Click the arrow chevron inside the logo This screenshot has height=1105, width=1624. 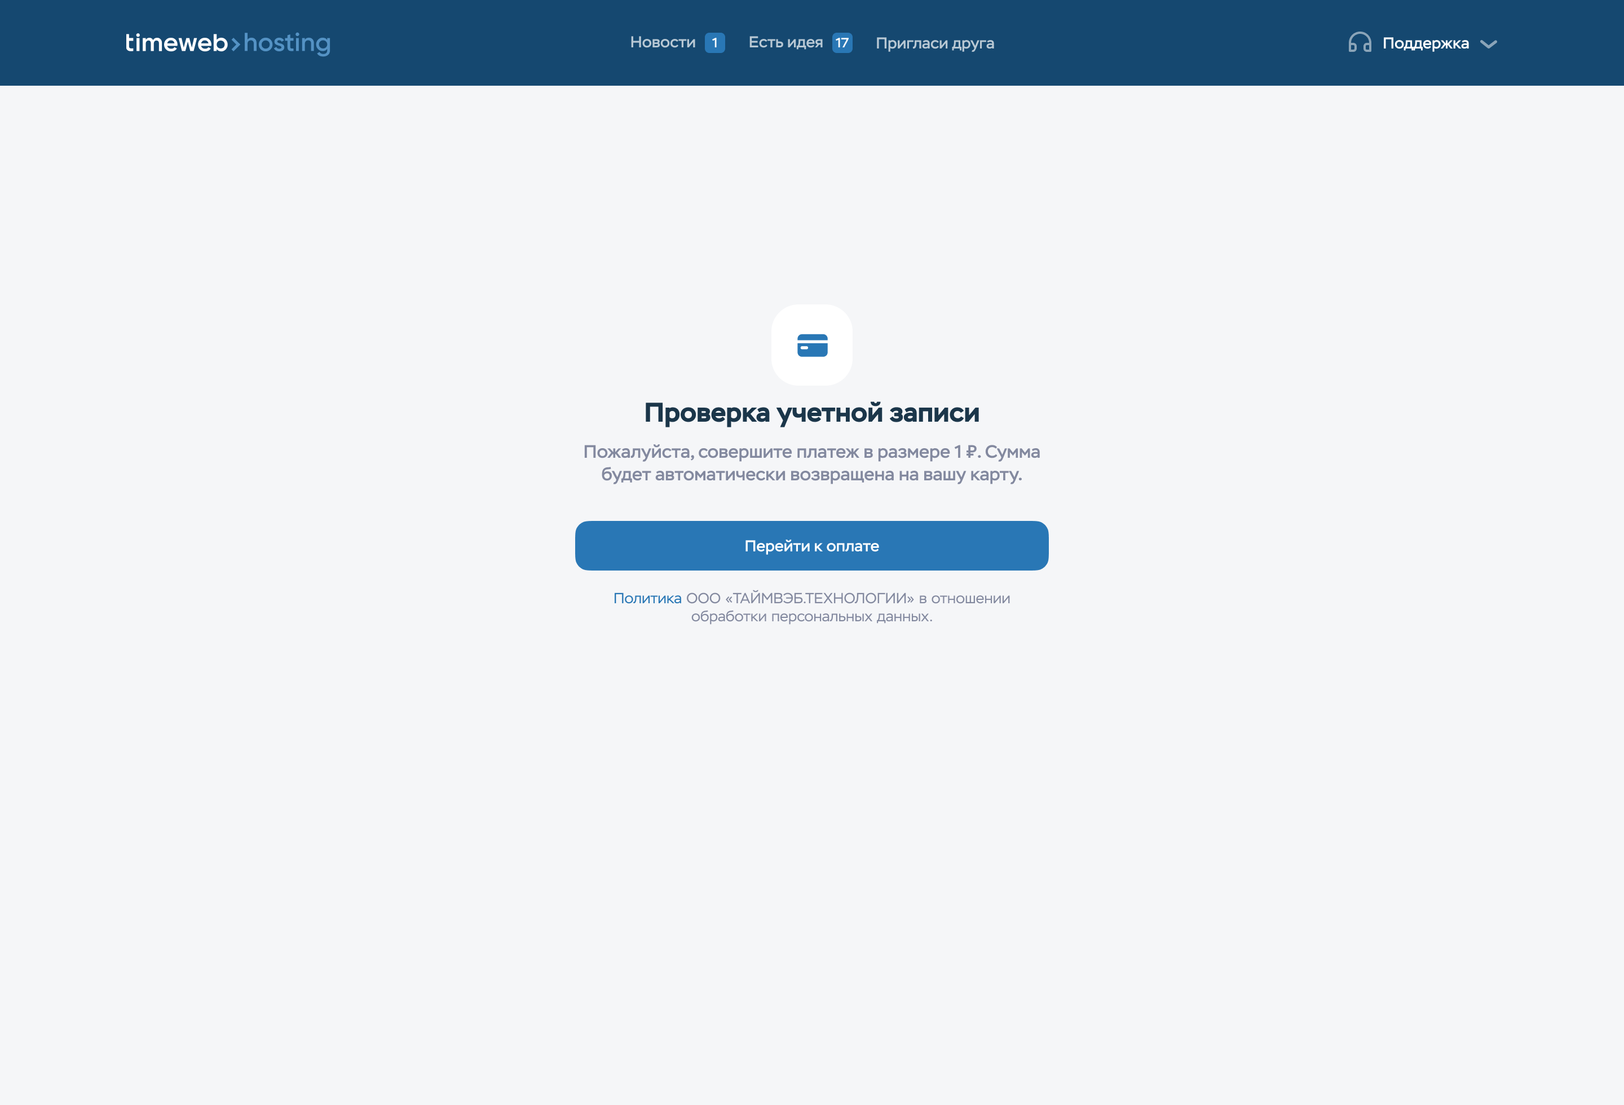tap(236, 45)
